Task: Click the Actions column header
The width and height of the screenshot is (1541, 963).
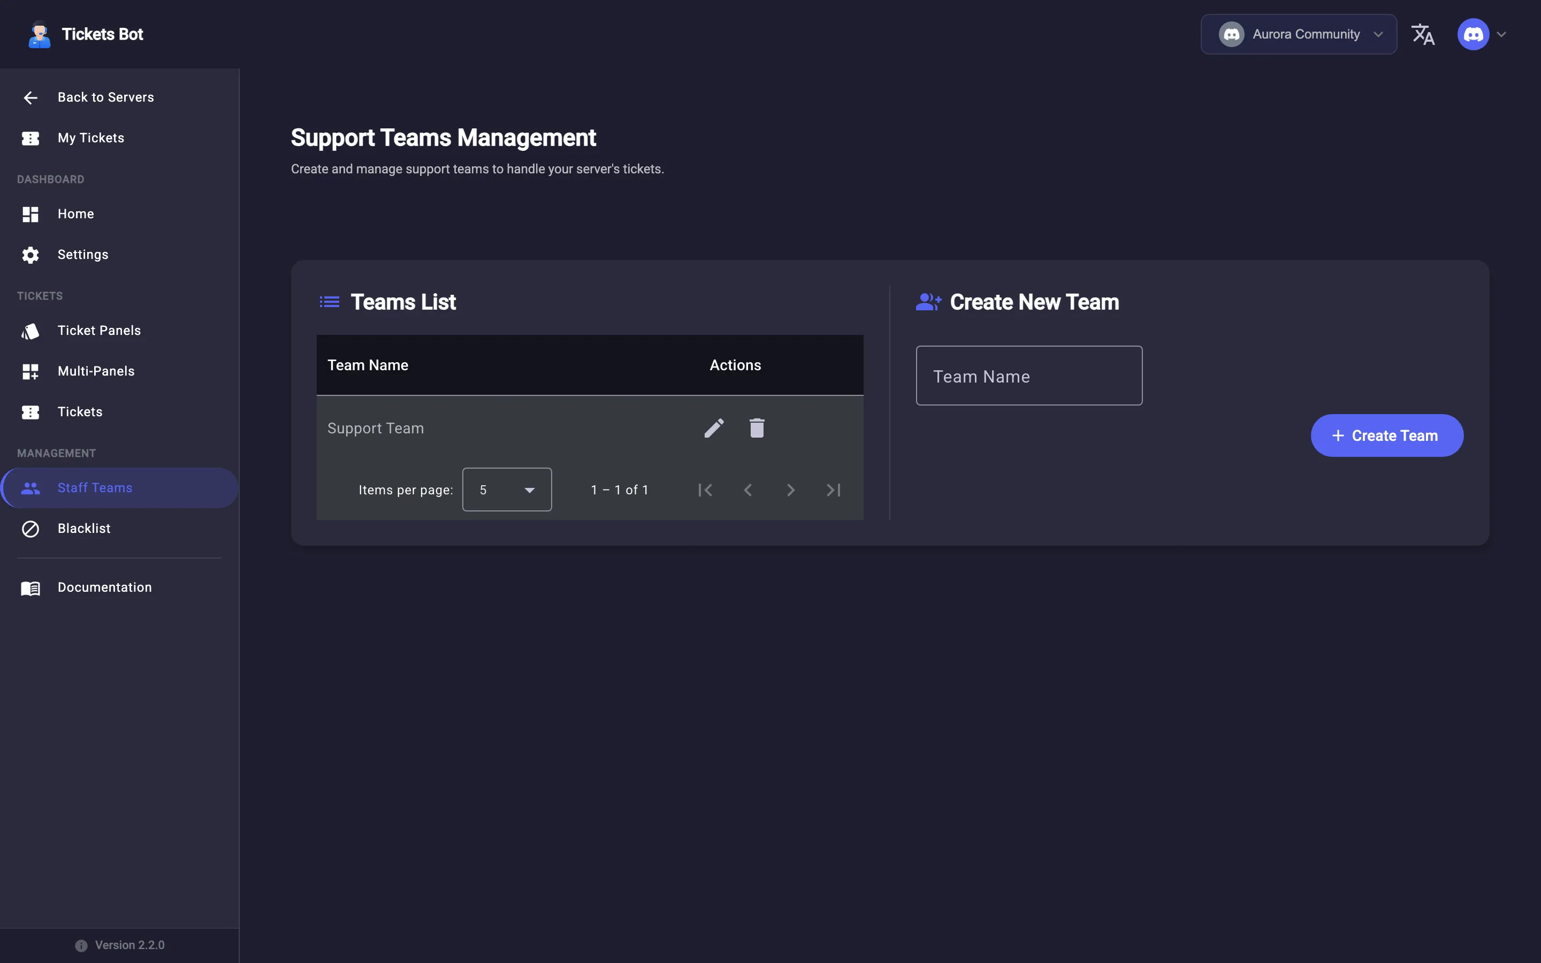Action: click(736, 365)
